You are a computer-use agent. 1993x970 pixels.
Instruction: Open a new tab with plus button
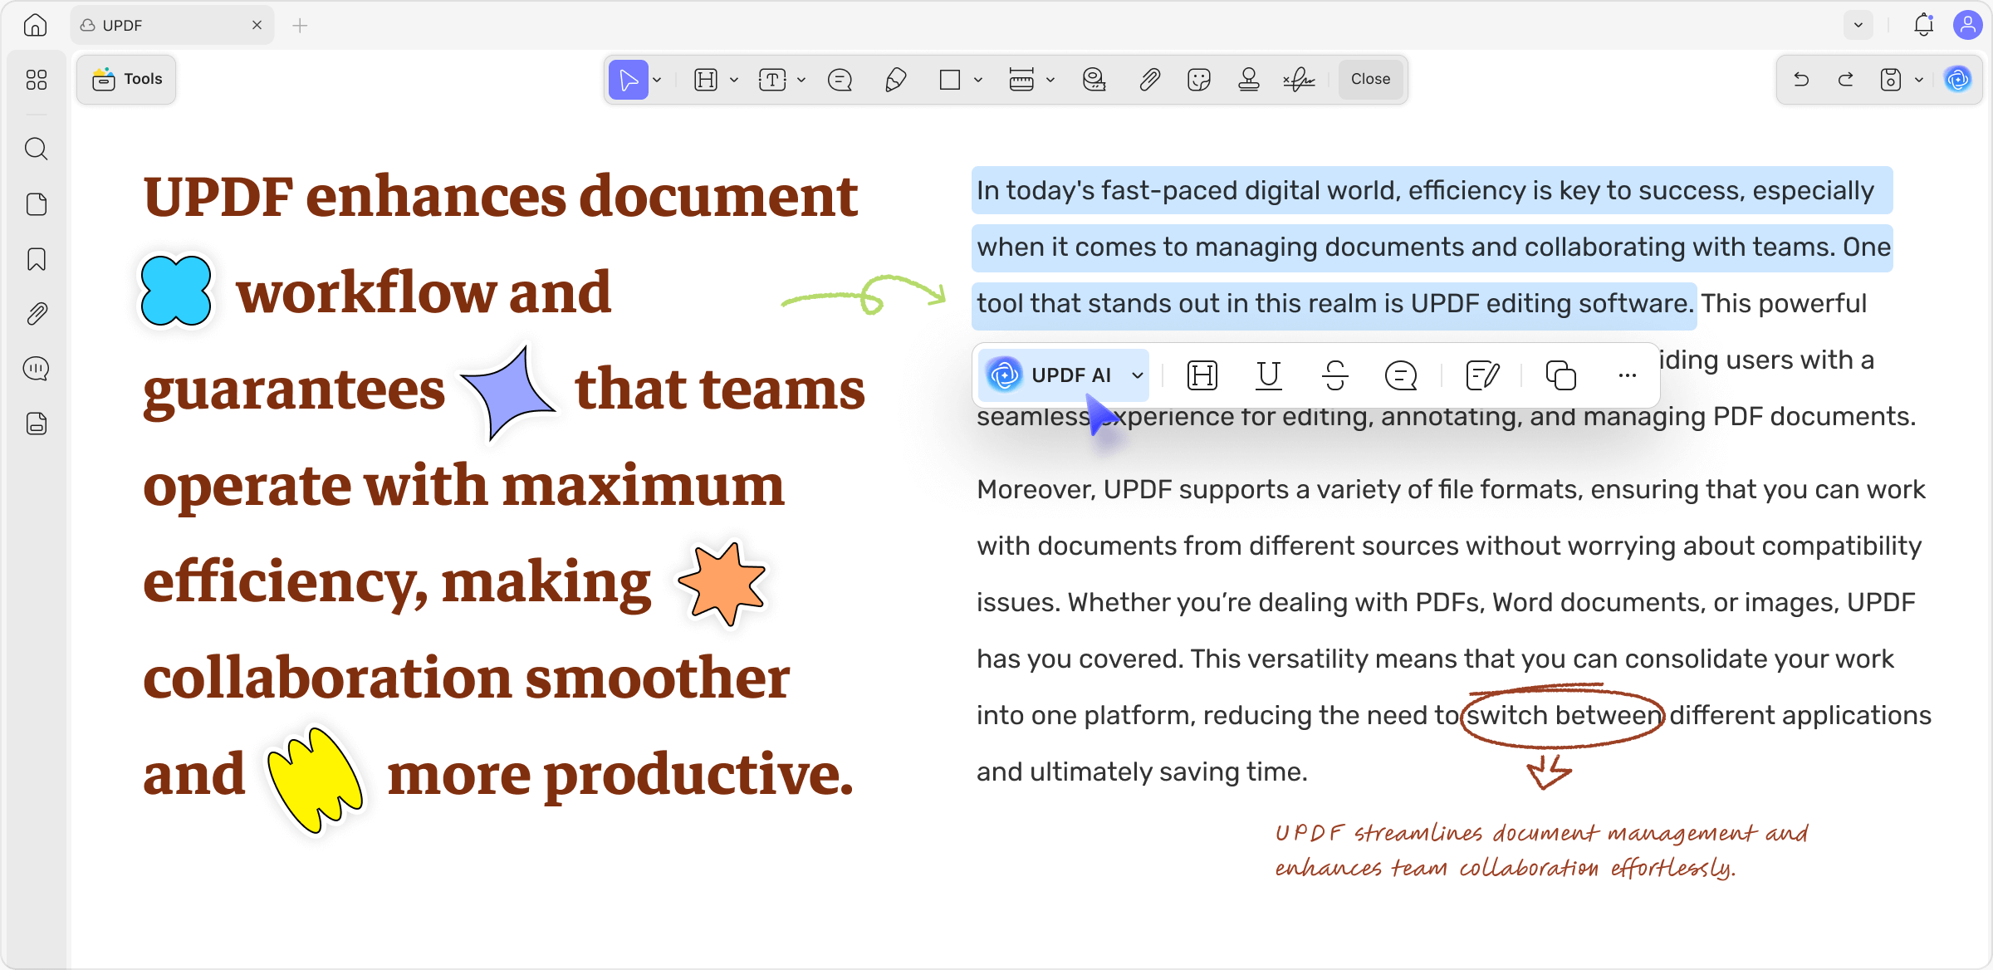click(x=300, y=26)
